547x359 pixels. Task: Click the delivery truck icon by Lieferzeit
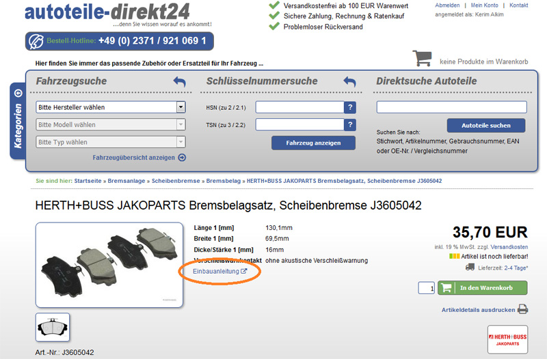(x=470, y=267)
